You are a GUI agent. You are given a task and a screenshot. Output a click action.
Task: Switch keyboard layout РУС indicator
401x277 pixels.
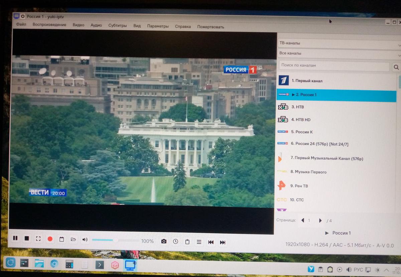pyautogui.click(x=359, y=270)
